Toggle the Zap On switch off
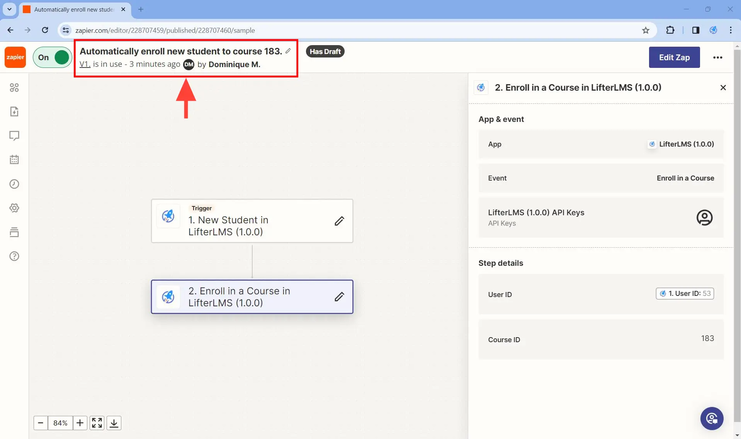741x439 pixels. [x=53, y=57]
